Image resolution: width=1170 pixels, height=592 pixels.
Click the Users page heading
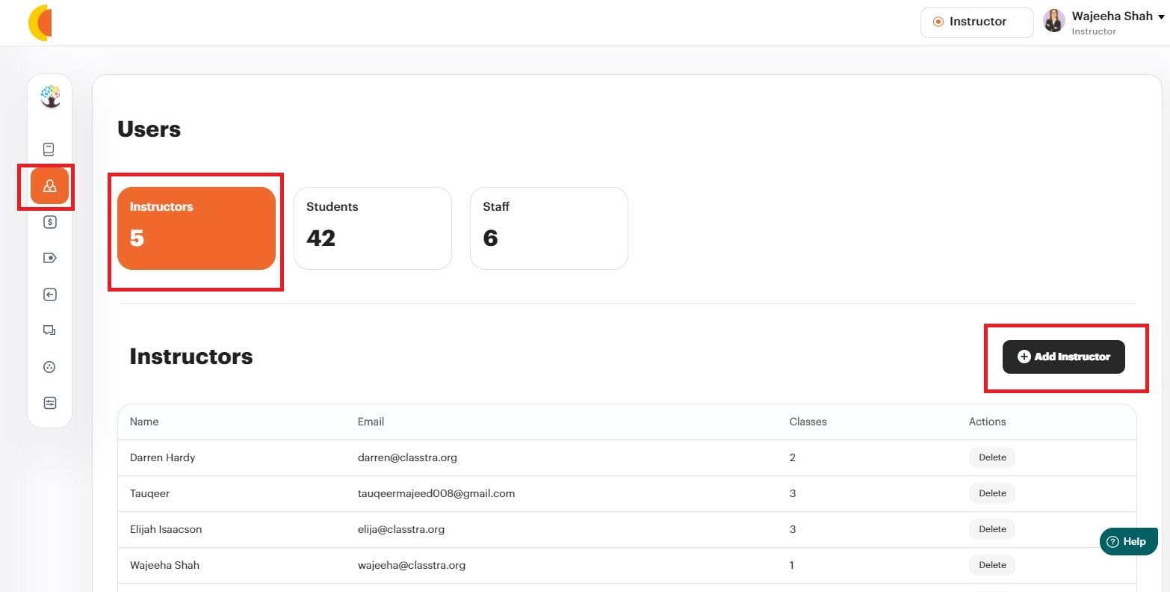coord(149,129)
